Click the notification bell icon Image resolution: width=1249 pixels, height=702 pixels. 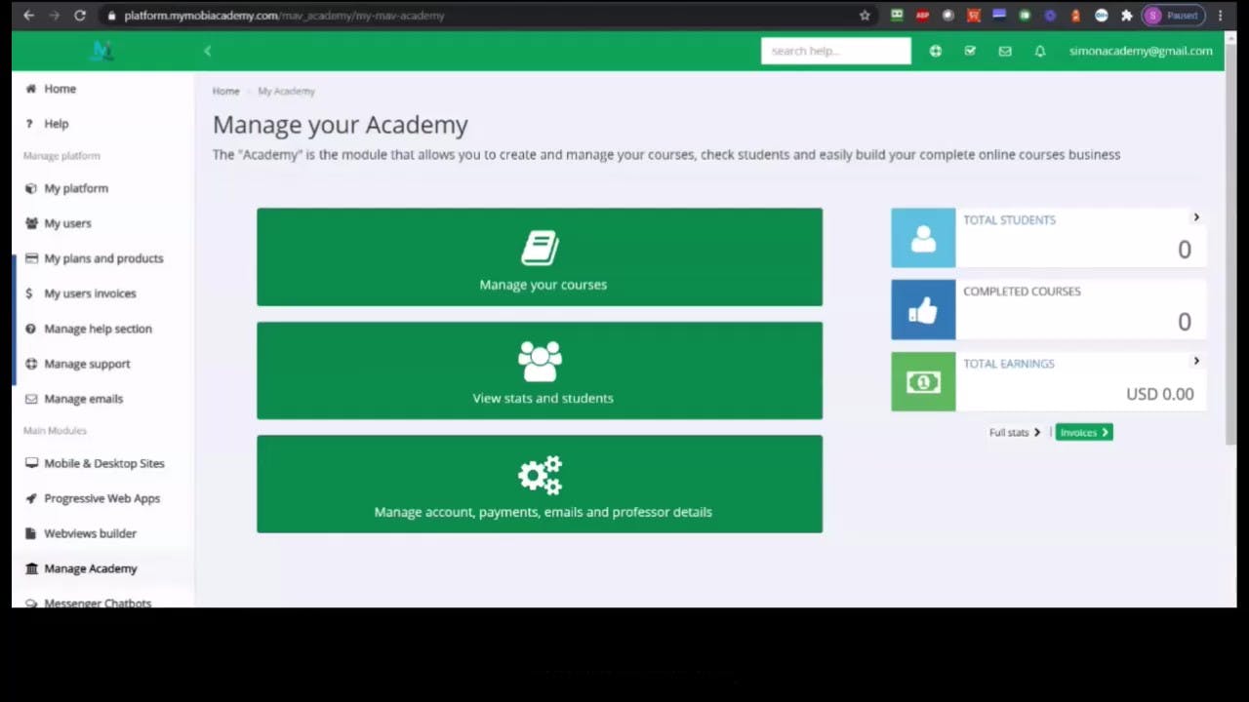tap(1040, 52)
